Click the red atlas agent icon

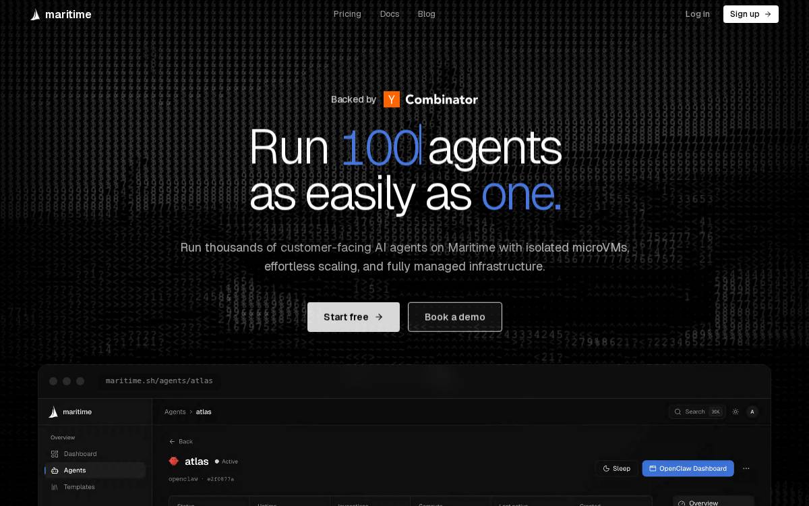click(174, 461)
